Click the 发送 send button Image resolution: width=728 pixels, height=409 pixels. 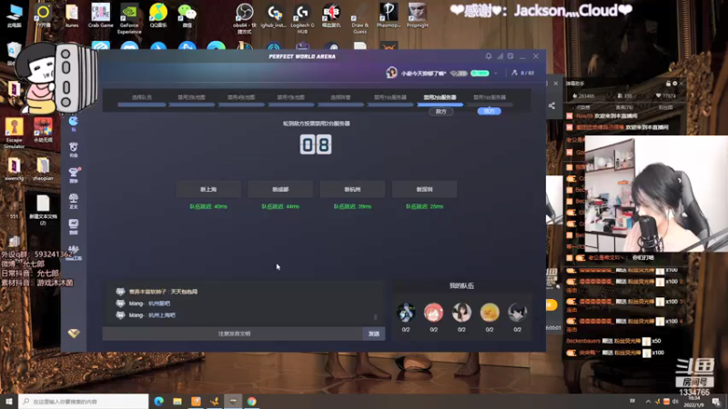(374, 334)
